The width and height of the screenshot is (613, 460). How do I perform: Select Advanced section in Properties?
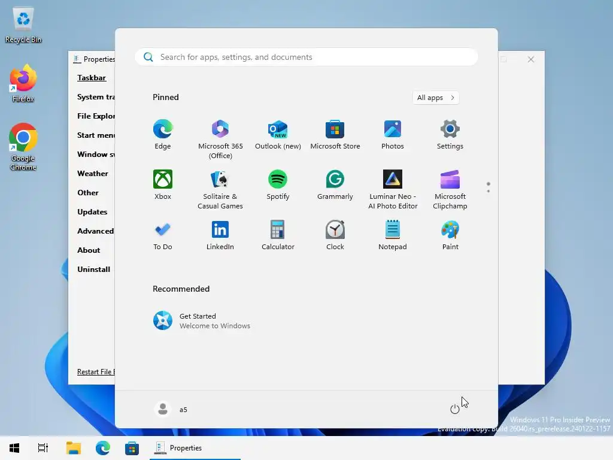[95, 231]
